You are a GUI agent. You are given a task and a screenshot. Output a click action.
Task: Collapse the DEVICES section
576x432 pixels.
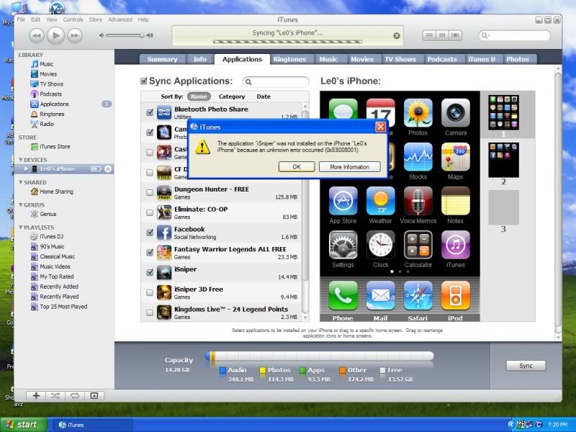click(x=21, y=160)
